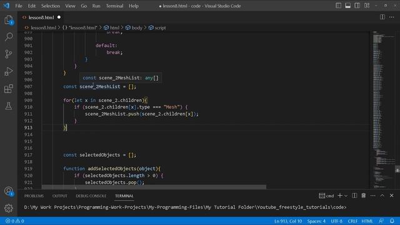The height and width of the screenshot is (225, 400).
Task: Split the editor right
Action: click(x=382, y=17)
